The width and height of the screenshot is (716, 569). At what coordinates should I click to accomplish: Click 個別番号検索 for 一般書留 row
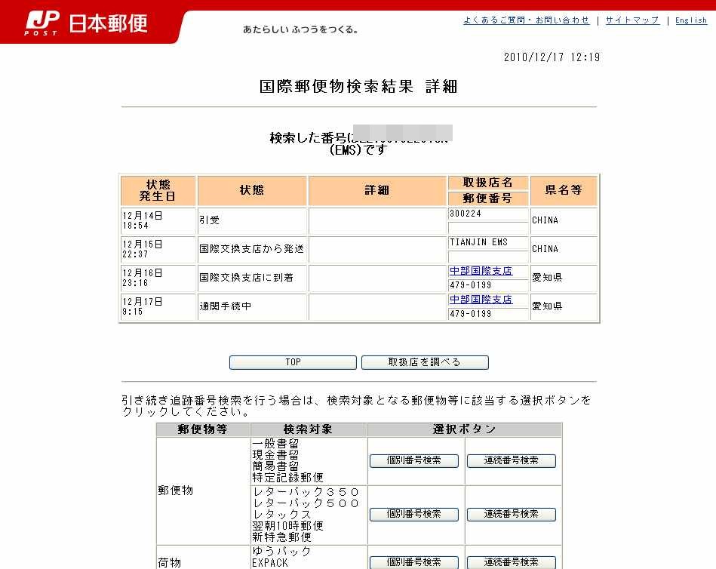[x=413, y=460]
